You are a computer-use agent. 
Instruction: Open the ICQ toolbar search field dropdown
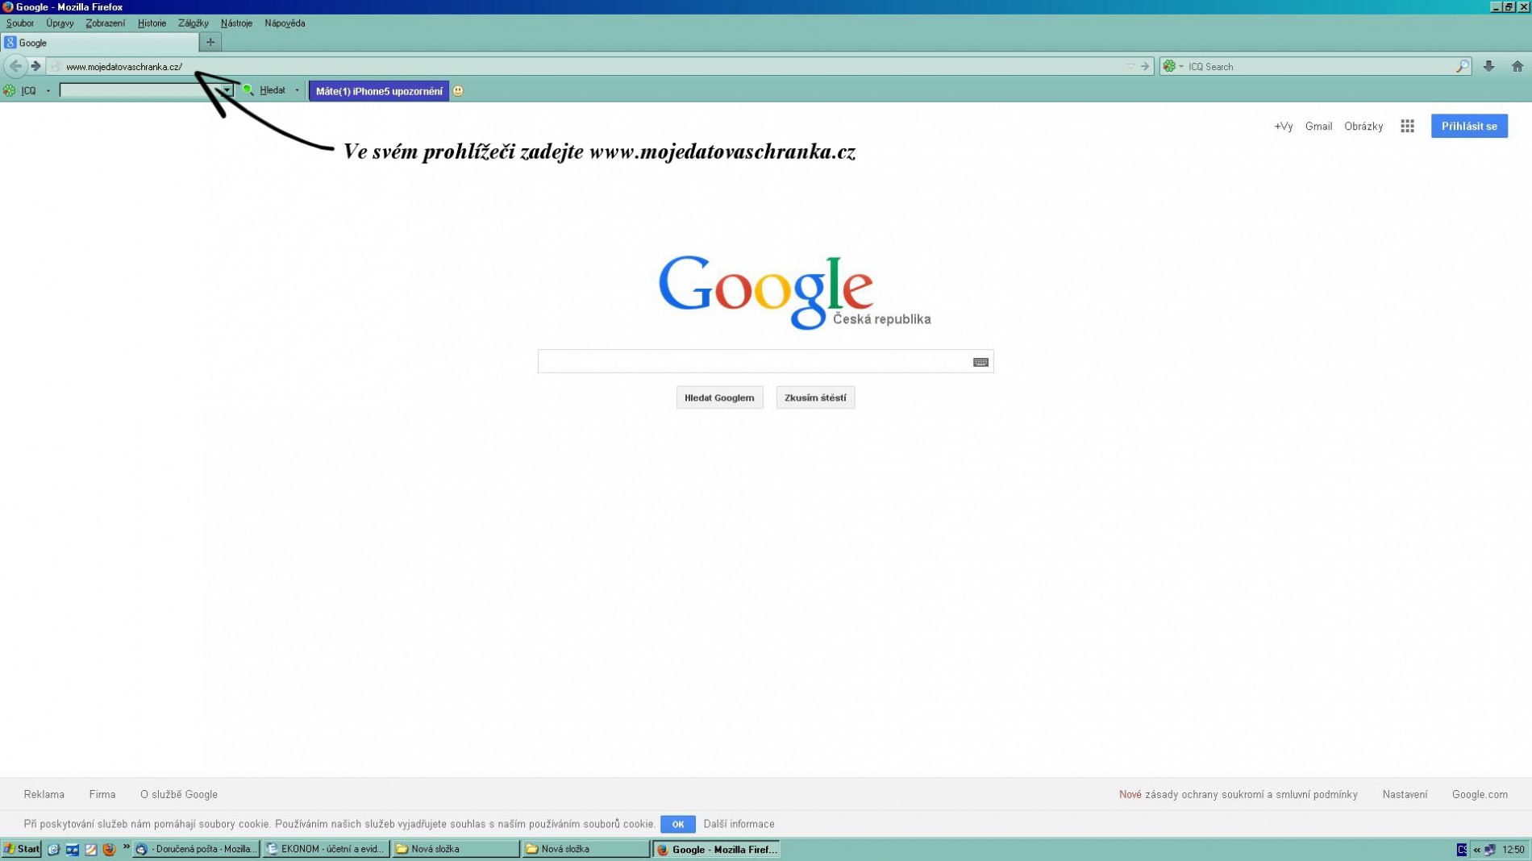click(227, 90)
